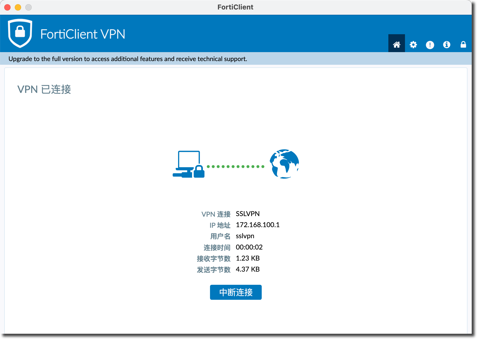
Task: Click the IP 地址 label
Action: (220, 225)
